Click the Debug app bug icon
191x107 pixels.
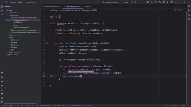click(x=135, y=2)
